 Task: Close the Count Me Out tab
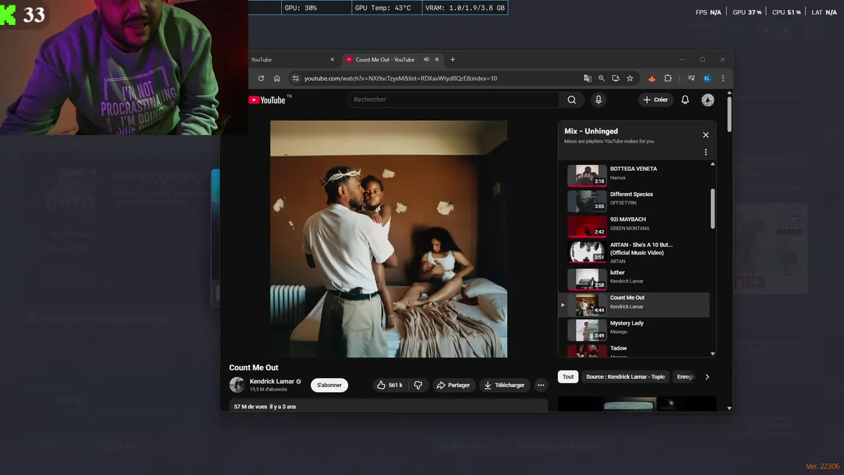[437, 59]
